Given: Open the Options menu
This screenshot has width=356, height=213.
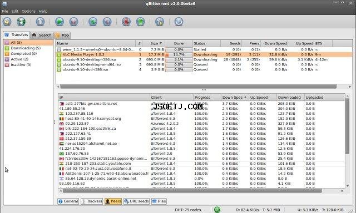Looking at the screenshot, I should point(28,11).
